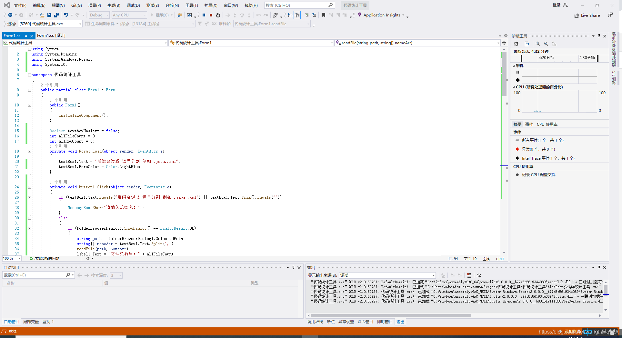Screen dimensions: 622x338
Task: Toggle word wrap in the Output panel
Action: 479,275
